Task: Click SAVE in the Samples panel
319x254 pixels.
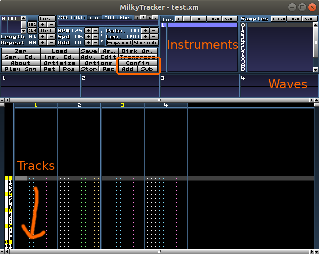Action: tap(310, 19)
